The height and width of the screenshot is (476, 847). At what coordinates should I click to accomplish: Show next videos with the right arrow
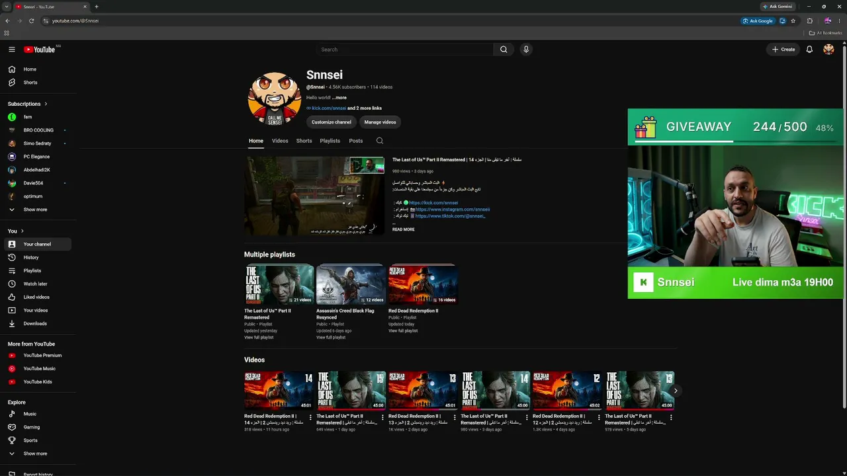click(675, 391)
